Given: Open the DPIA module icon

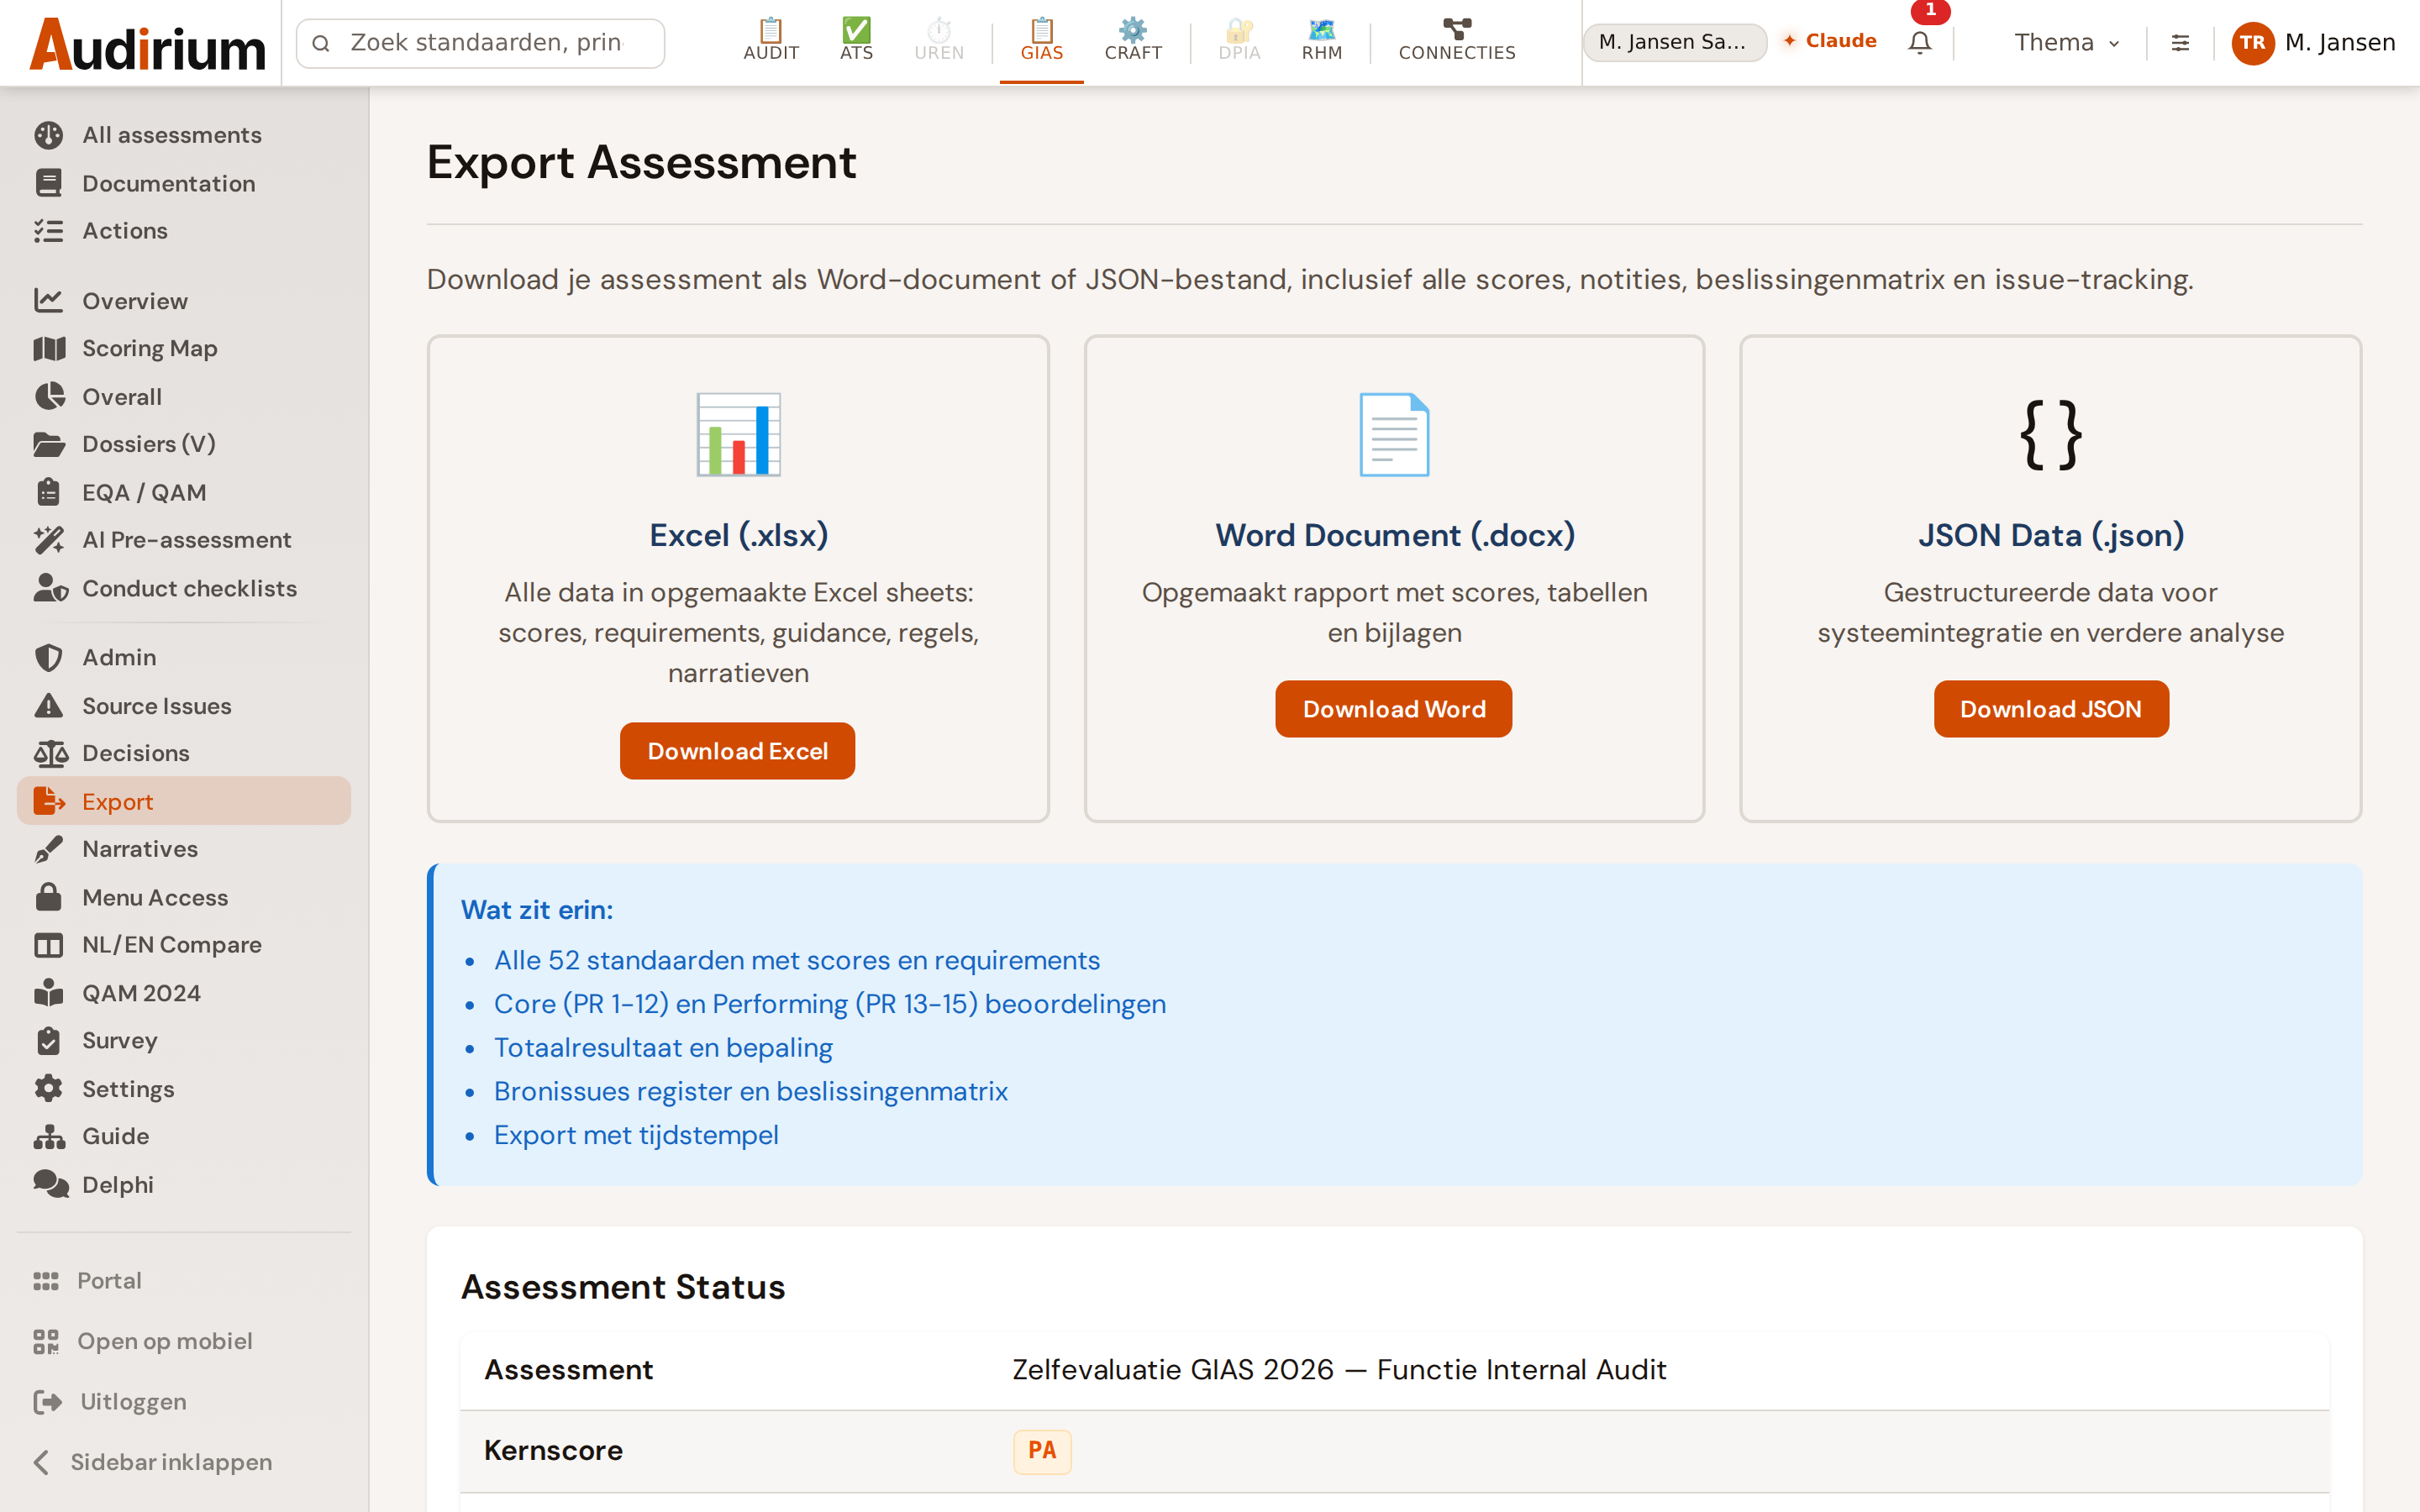Looking at the screenshot, I should tap(1239, 41).
